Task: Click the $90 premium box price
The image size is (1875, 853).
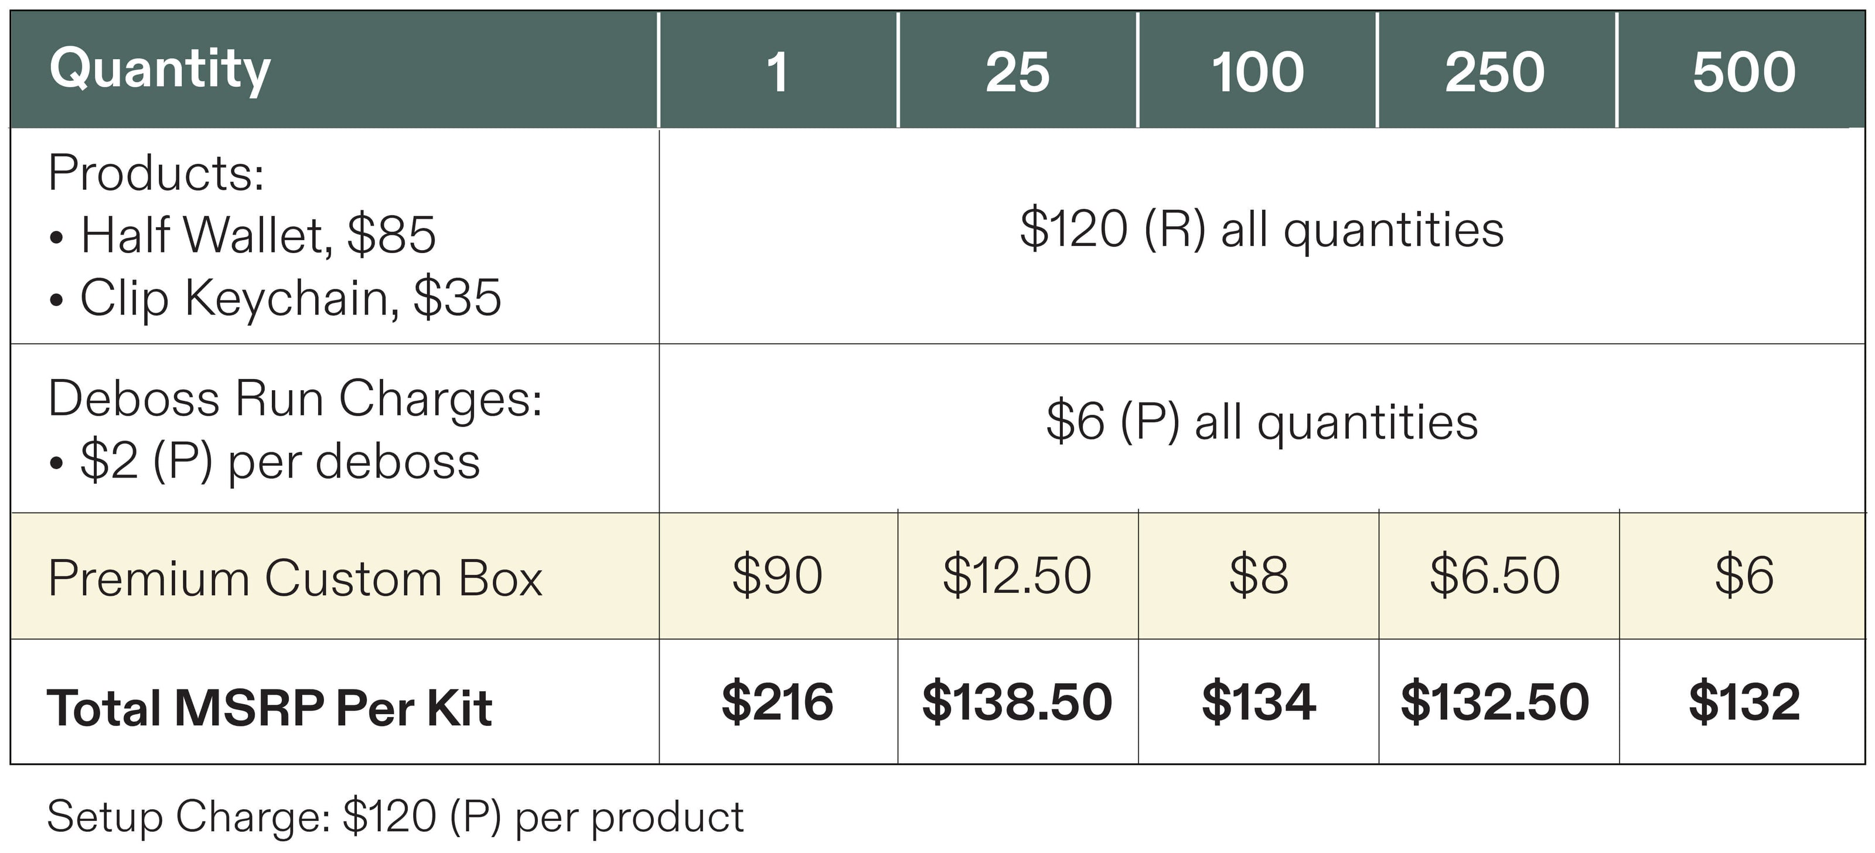Action: pyautogui.click(x=778, y=576)
